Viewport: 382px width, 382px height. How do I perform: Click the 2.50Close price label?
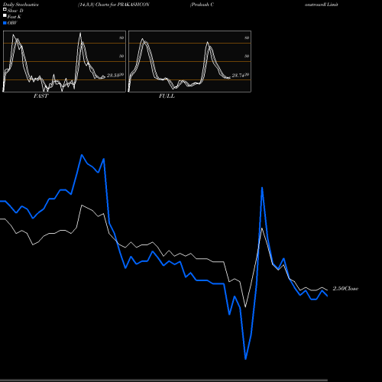(x=345, y=289)
